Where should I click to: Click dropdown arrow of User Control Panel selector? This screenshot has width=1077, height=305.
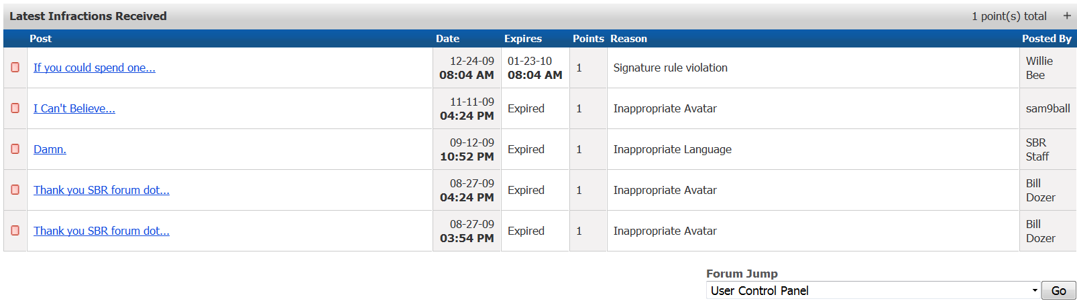click(x=1035, y=290)
